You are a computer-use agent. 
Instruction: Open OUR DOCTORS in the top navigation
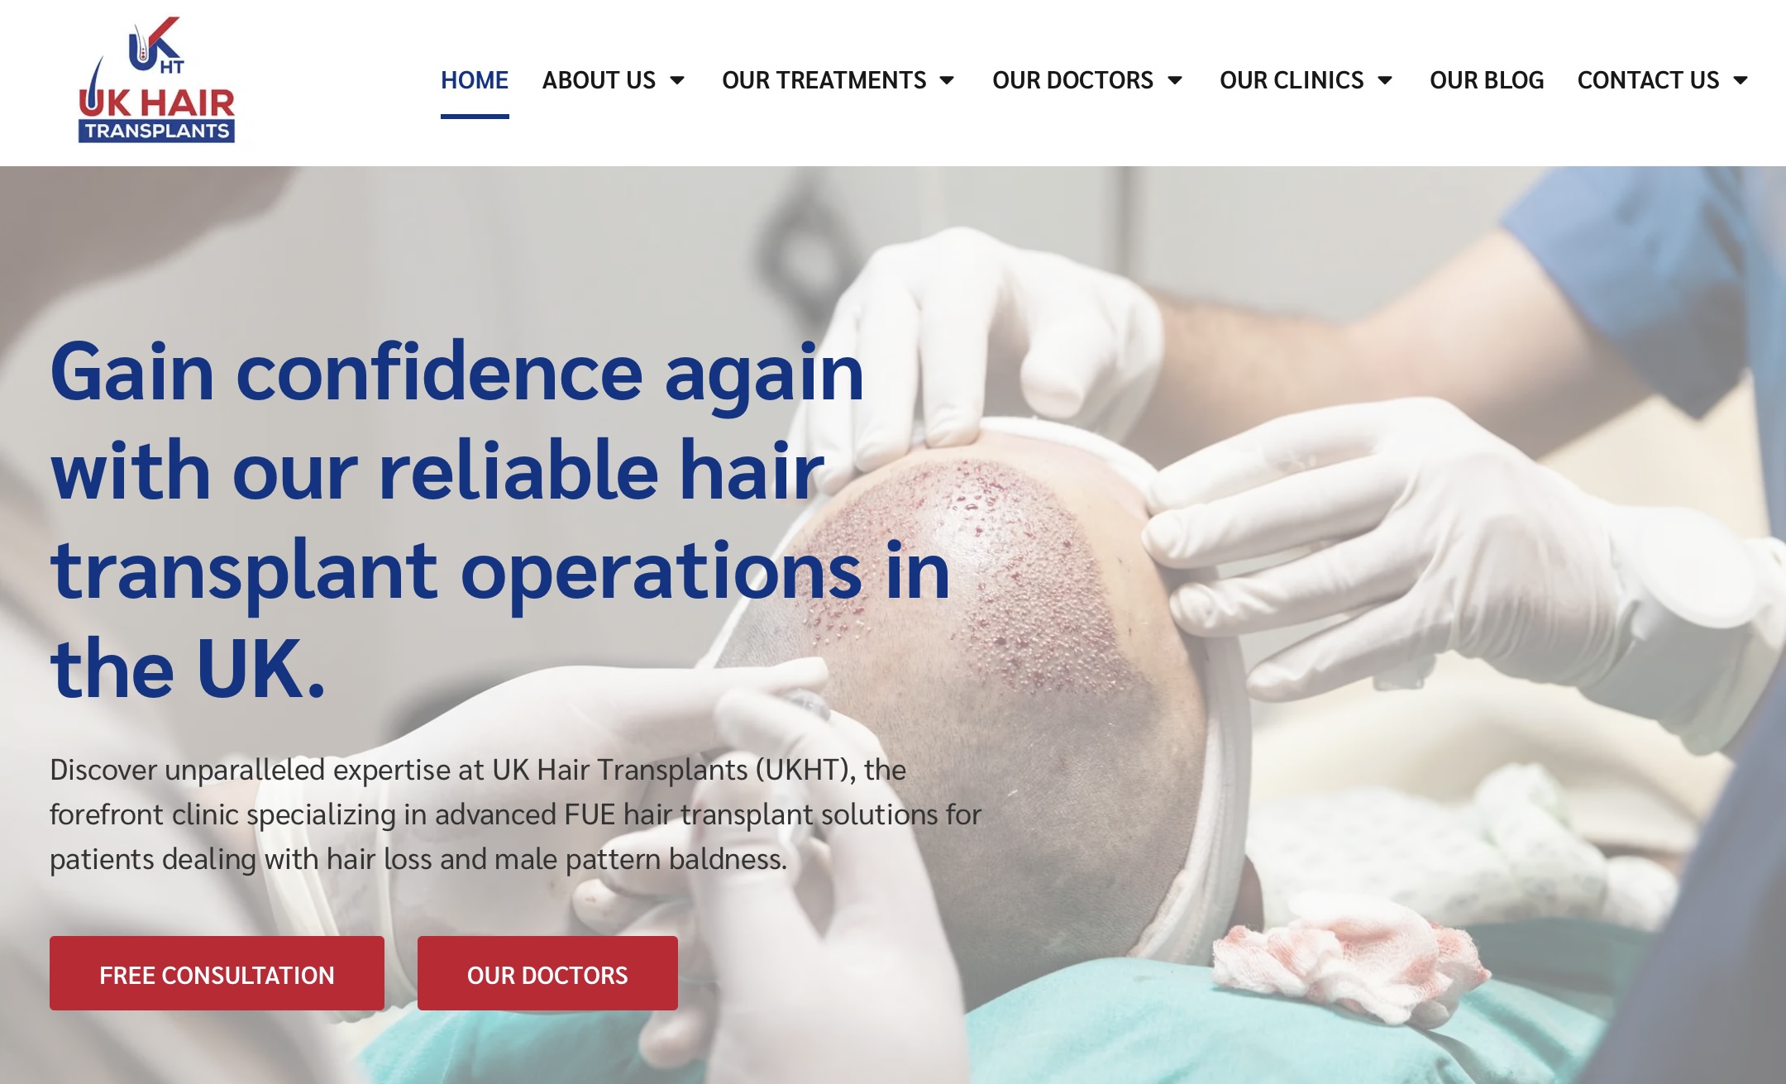(1072, 80)
